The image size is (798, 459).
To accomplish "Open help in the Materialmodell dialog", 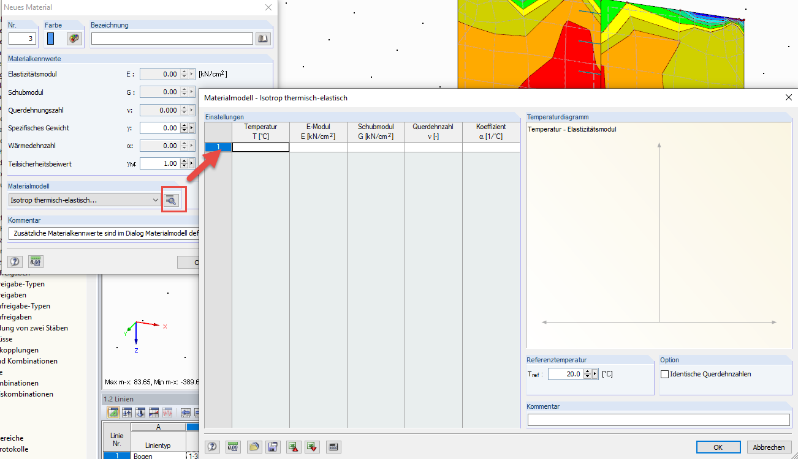I will 212,447.
